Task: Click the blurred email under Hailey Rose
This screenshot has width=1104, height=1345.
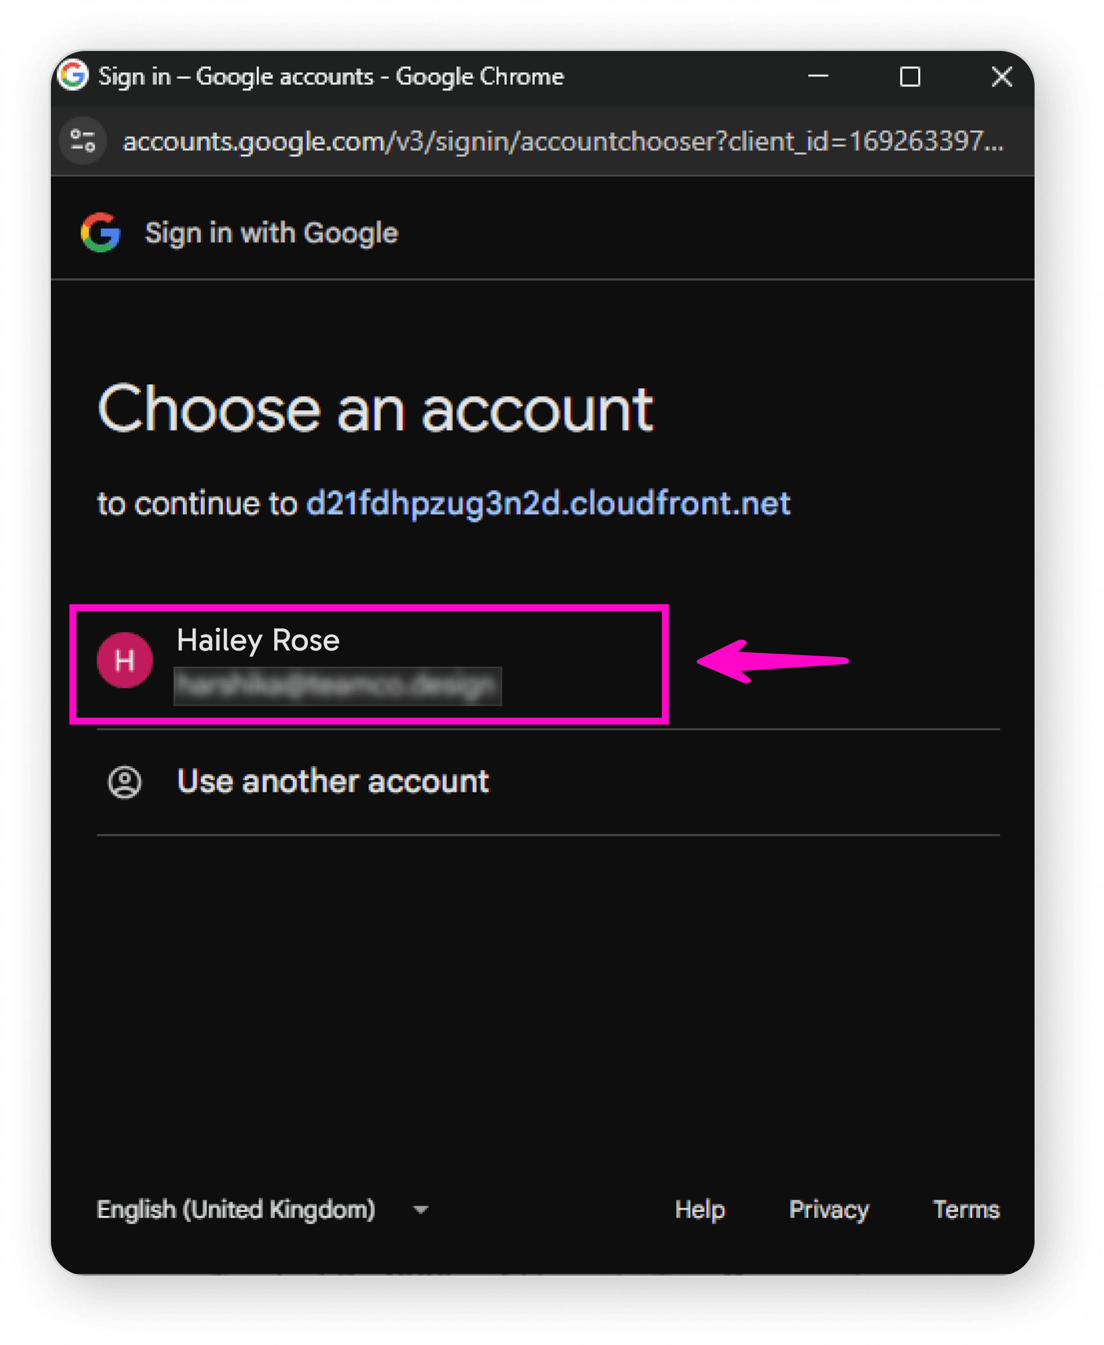Action: [337, 686]
